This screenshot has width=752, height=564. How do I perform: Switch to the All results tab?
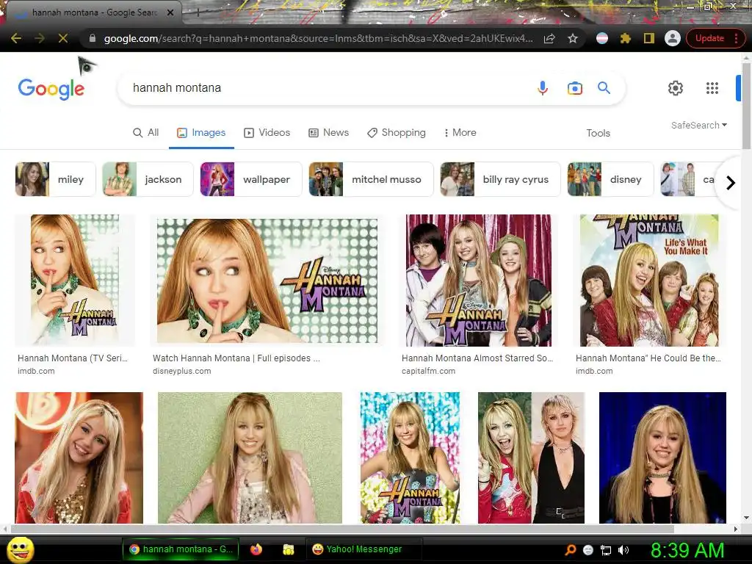146,133
